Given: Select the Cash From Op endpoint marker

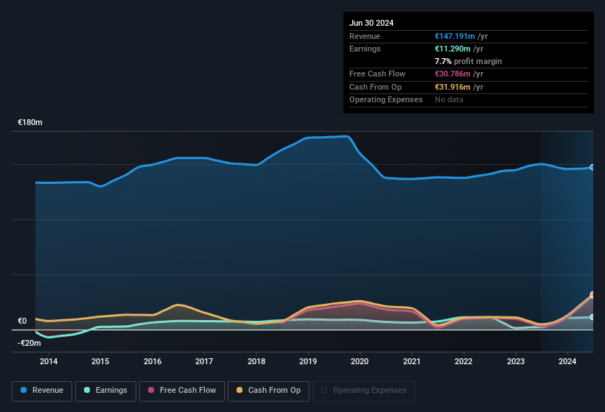Looking at the screenshot, I should coord(592,295).
